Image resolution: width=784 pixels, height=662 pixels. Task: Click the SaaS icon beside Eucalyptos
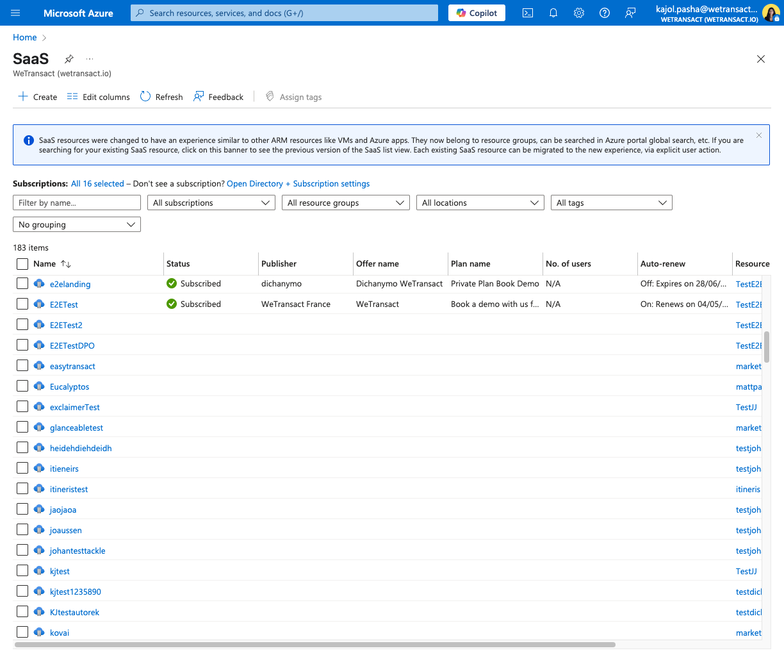coord(39,386)
